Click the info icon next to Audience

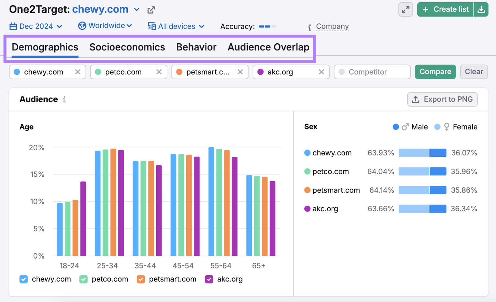pos(64,99)
